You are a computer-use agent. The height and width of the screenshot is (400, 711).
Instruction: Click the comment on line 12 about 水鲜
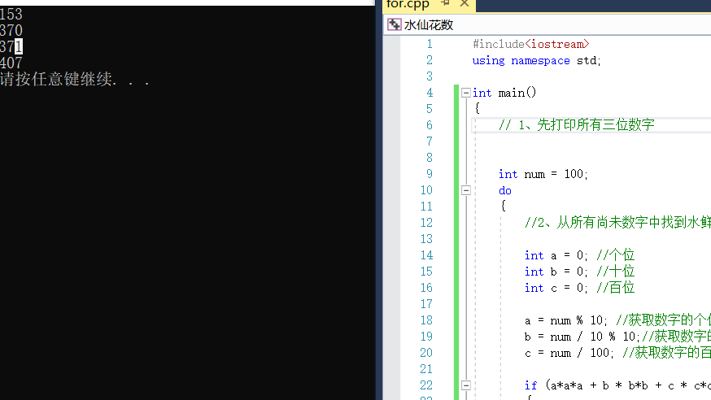[617, 223]
